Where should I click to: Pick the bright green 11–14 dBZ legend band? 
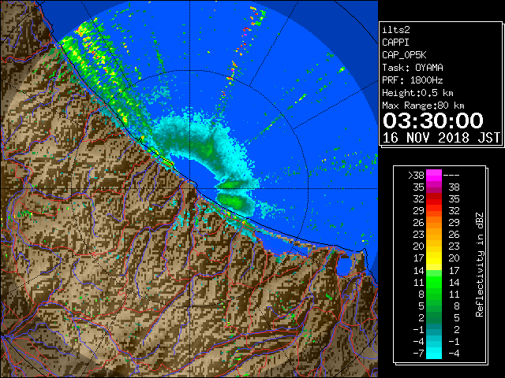[434, 282]
